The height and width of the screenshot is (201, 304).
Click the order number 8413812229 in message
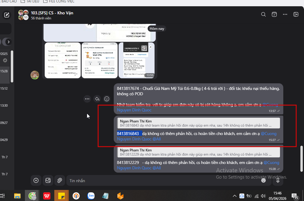[x=128, y=162]
